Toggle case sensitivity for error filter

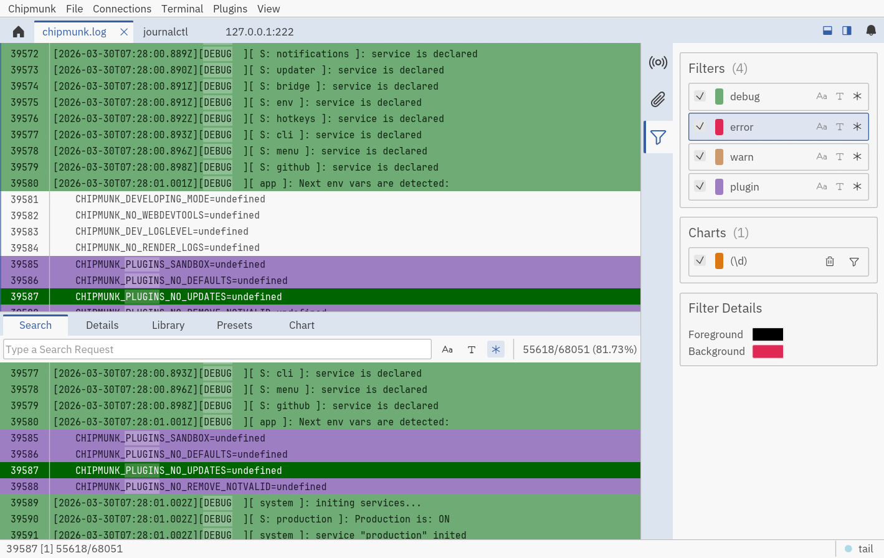click(x=822, y=127)
